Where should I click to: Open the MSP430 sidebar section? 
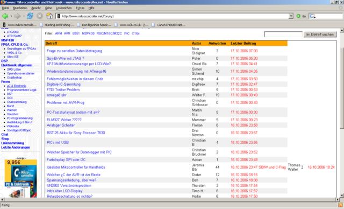pyautogui.click(x=8, y=40)
